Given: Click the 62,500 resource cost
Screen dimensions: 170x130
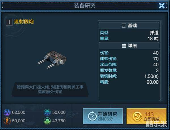Looking at the screenshot, I should pos(19,112).
